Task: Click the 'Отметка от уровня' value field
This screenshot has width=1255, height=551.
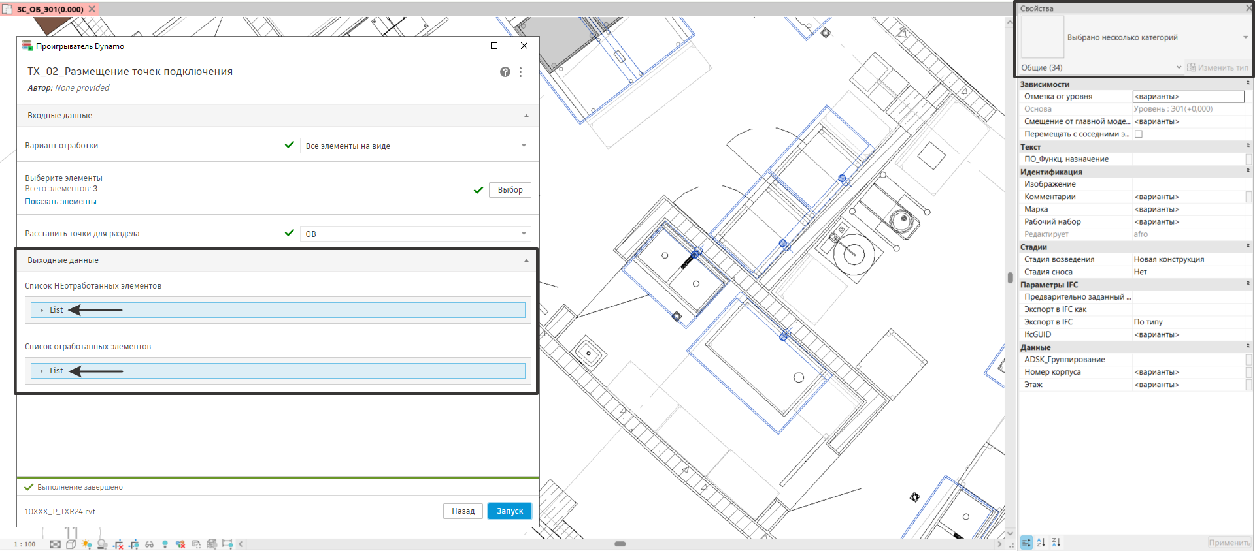Action: point(1187,97)
